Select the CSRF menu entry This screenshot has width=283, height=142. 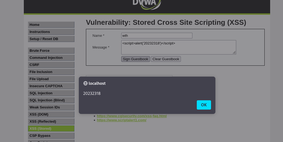click(x=51, y=65)
